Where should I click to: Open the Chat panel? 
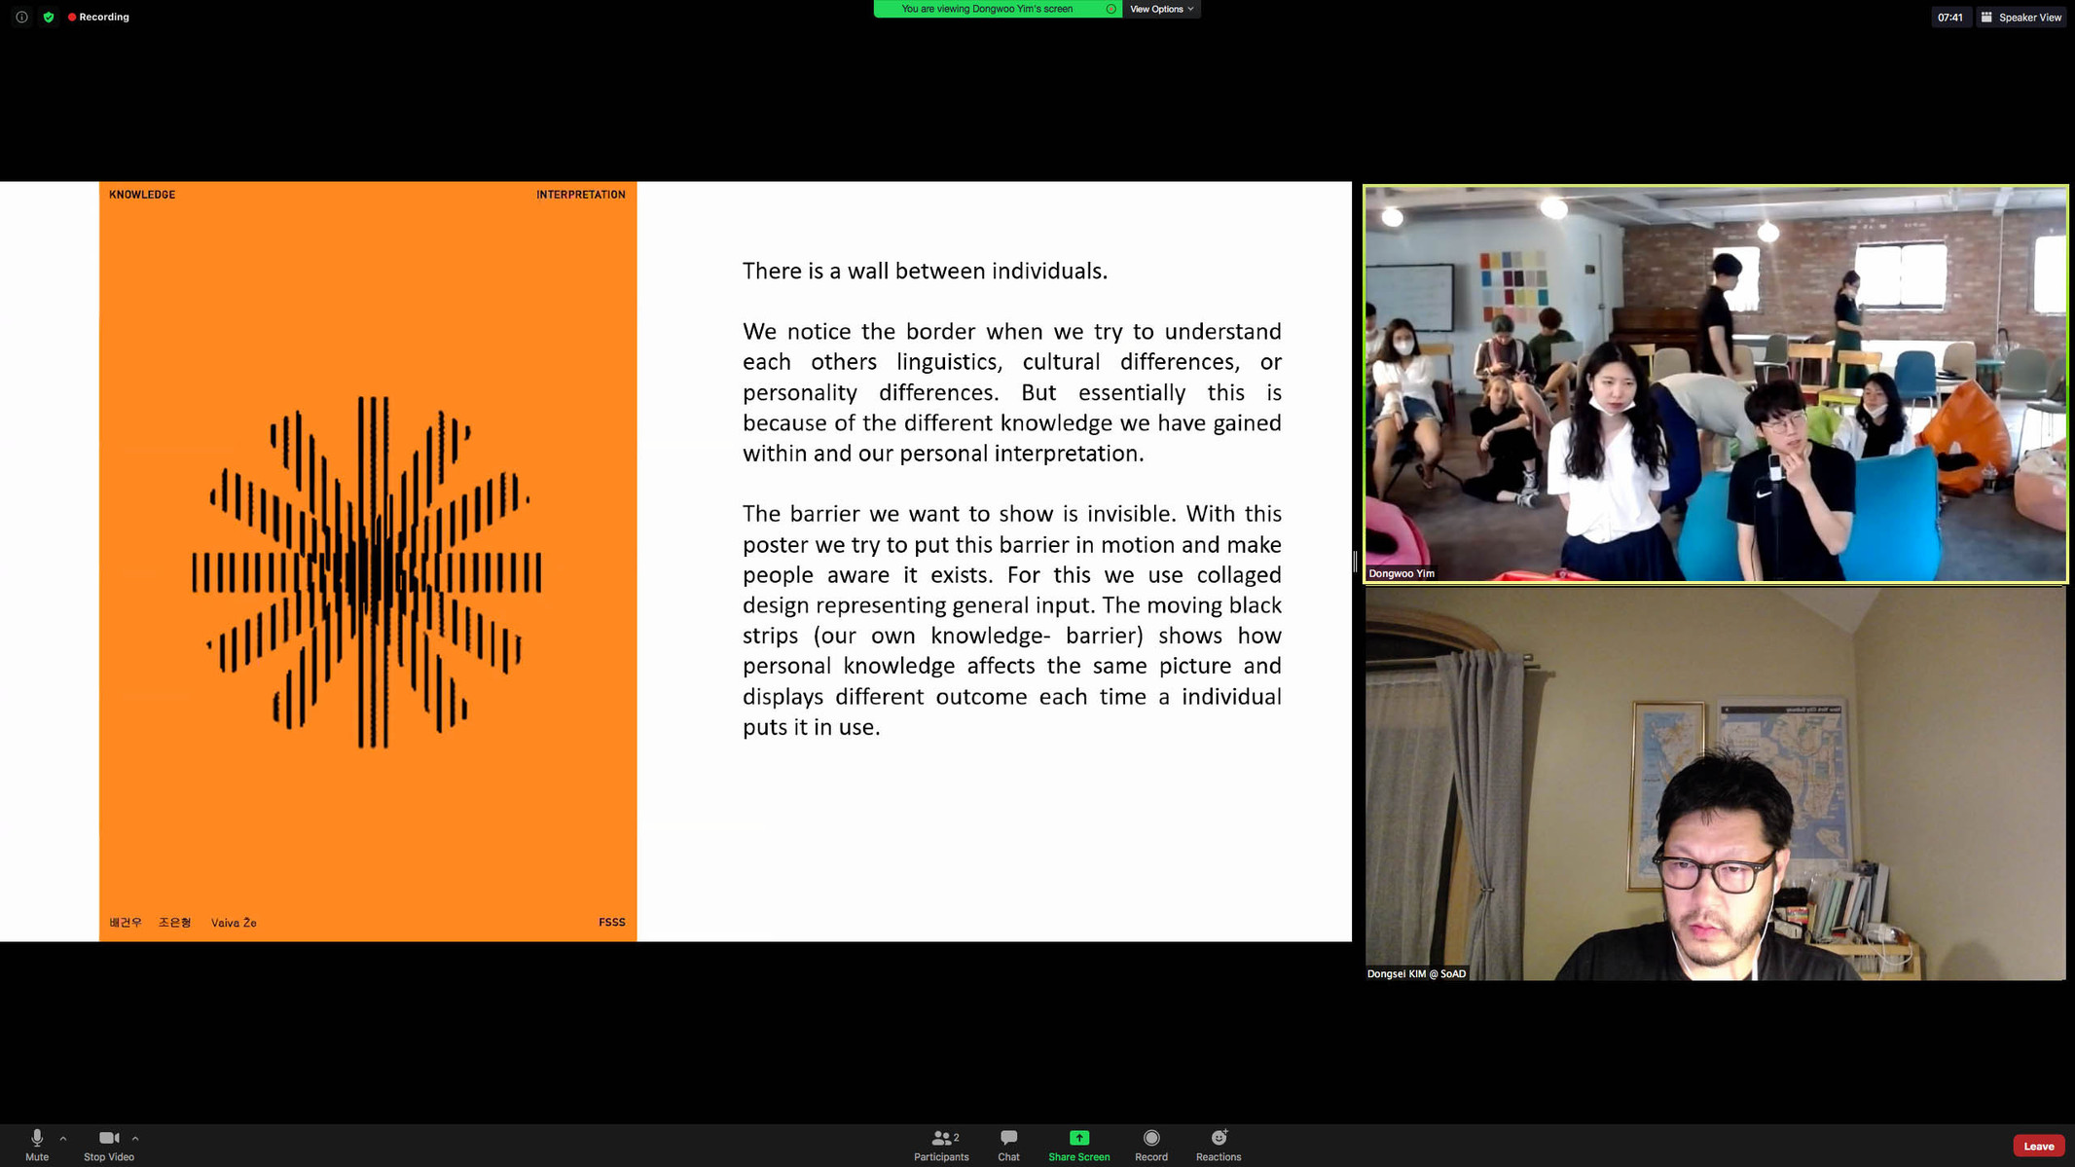pyautogui.click(x=1008, y=1145)
